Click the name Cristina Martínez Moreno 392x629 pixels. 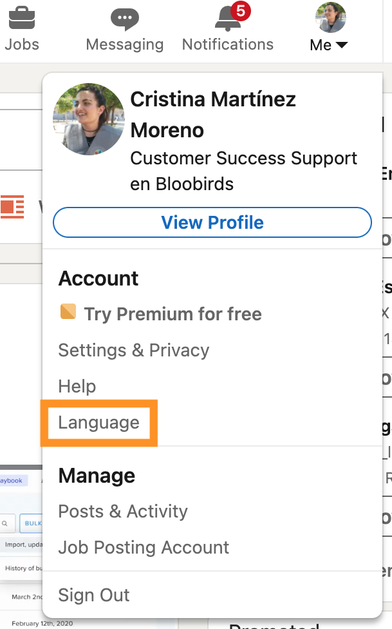tap(213, 115)
